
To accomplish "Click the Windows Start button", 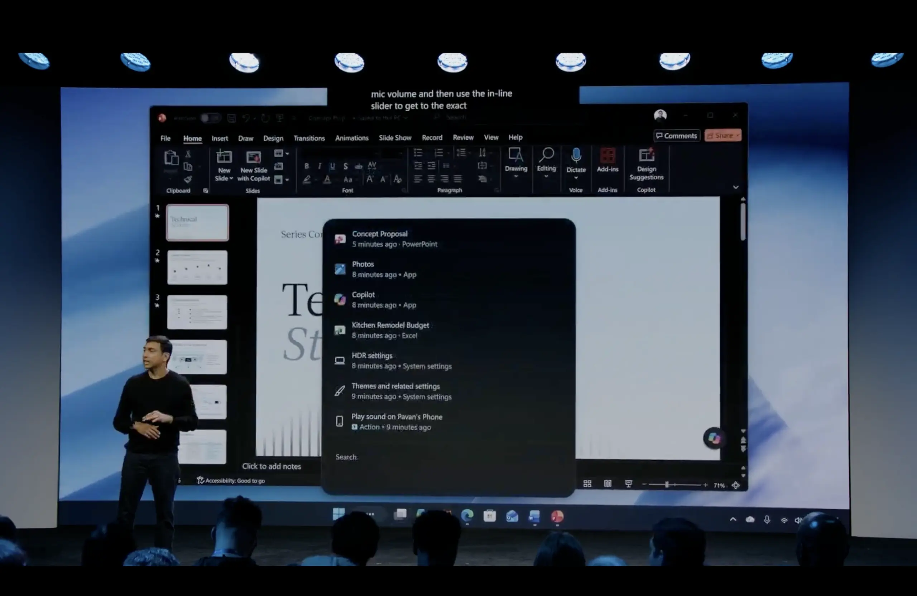I will pos(339,514).
